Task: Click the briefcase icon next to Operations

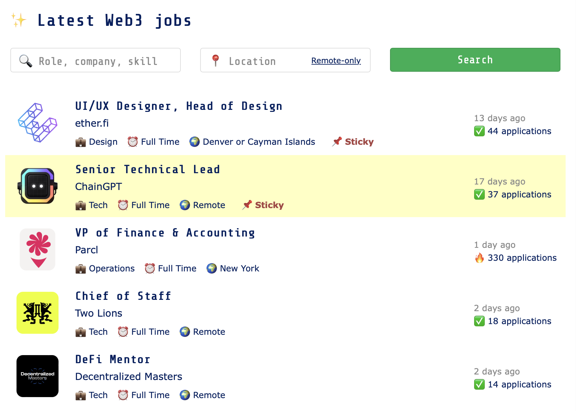Action: point(81,269)
